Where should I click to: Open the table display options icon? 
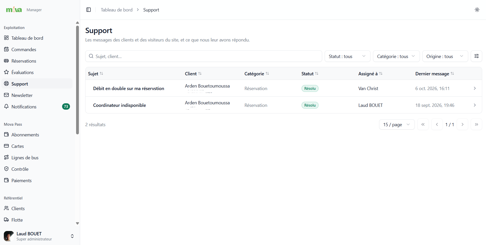click(x=477, y=56)
